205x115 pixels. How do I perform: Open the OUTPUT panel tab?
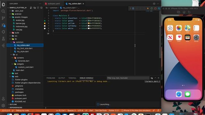coord(61,78)
